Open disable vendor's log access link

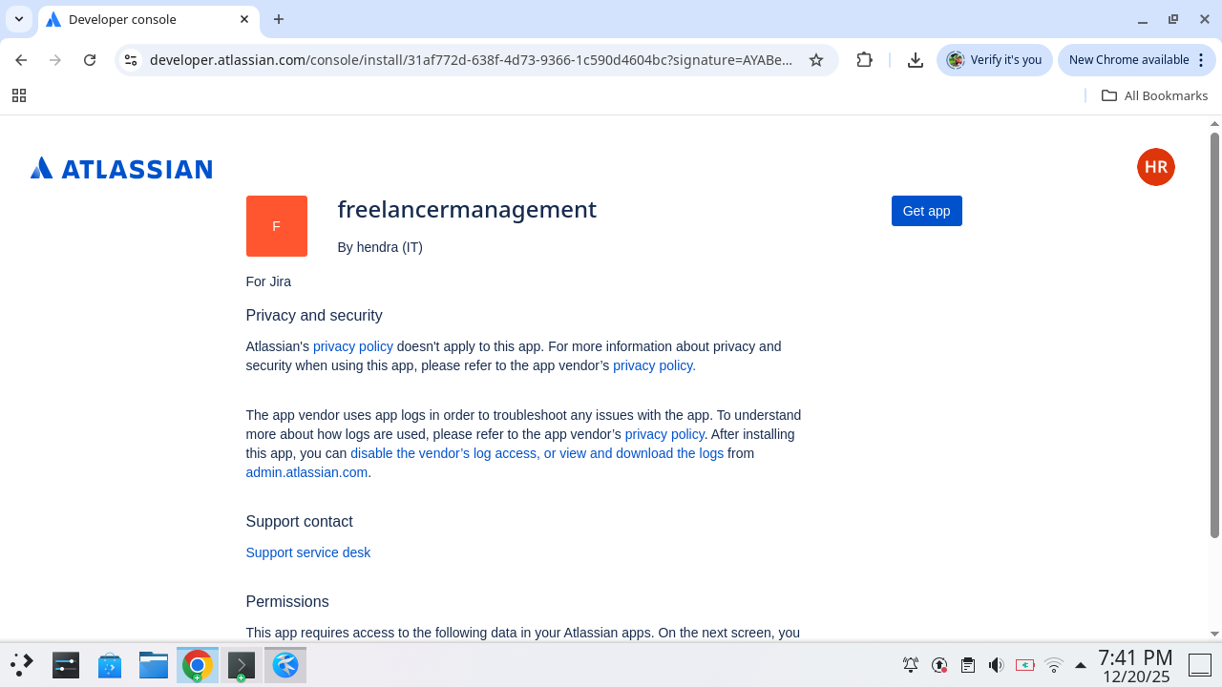(x=537, y=453)
